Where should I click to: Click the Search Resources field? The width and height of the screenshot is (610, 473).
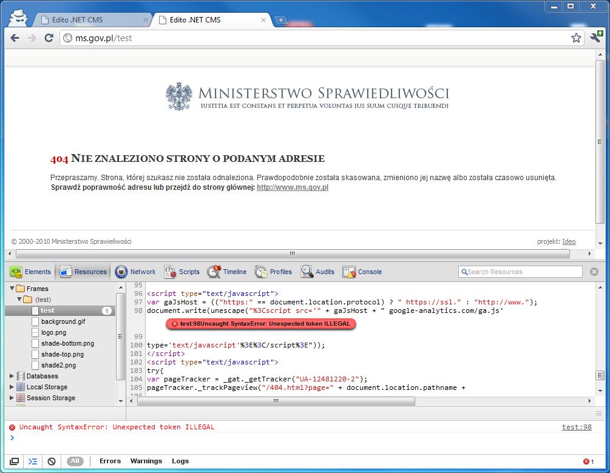pos(520,272)
